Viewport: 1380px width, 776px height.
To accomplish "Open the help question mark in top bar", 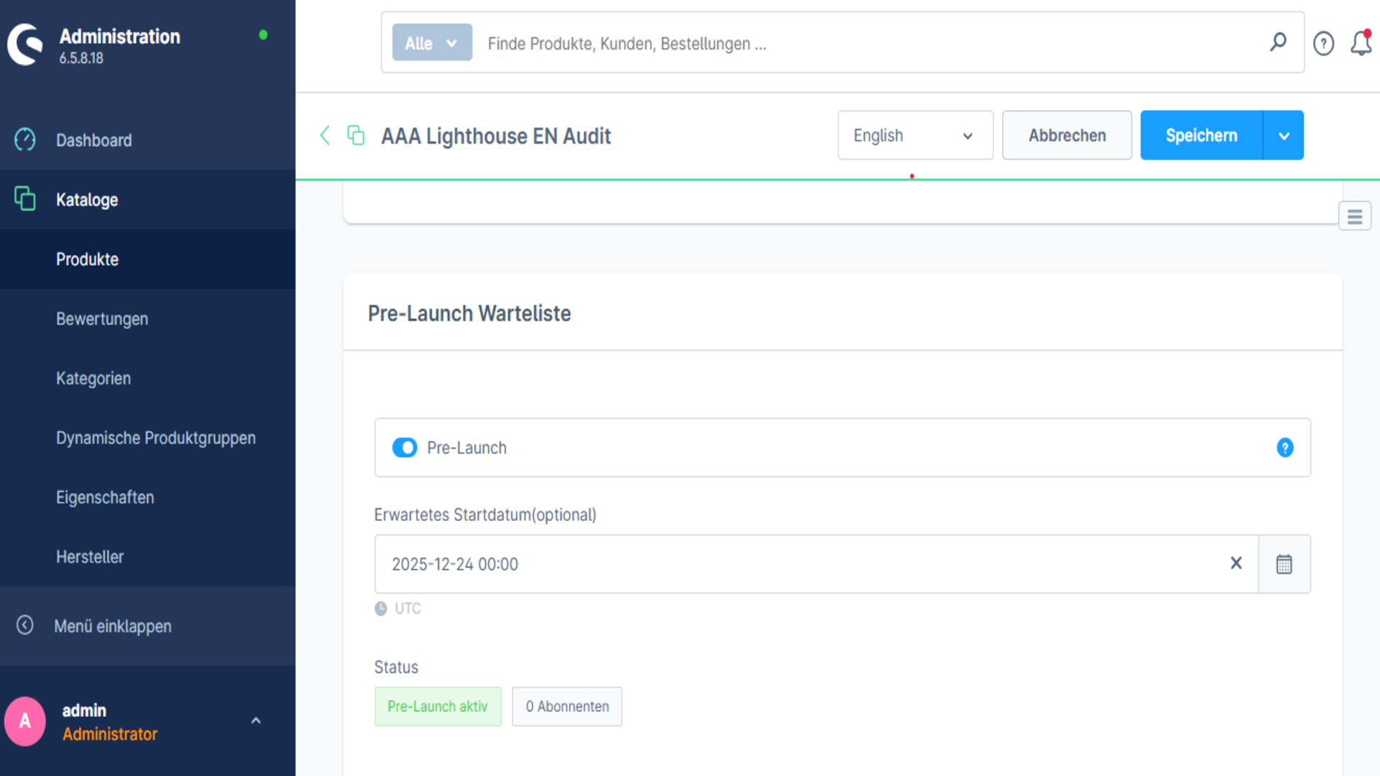I will [x=1323, y=43].
